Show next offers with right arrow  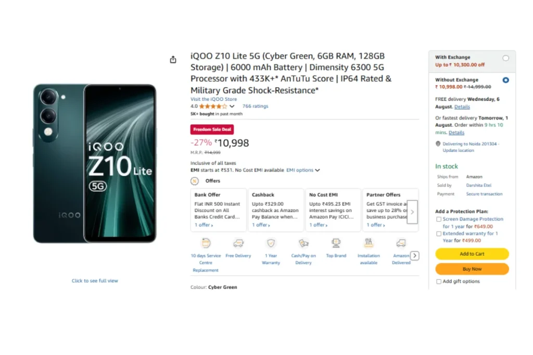point(412,212)
